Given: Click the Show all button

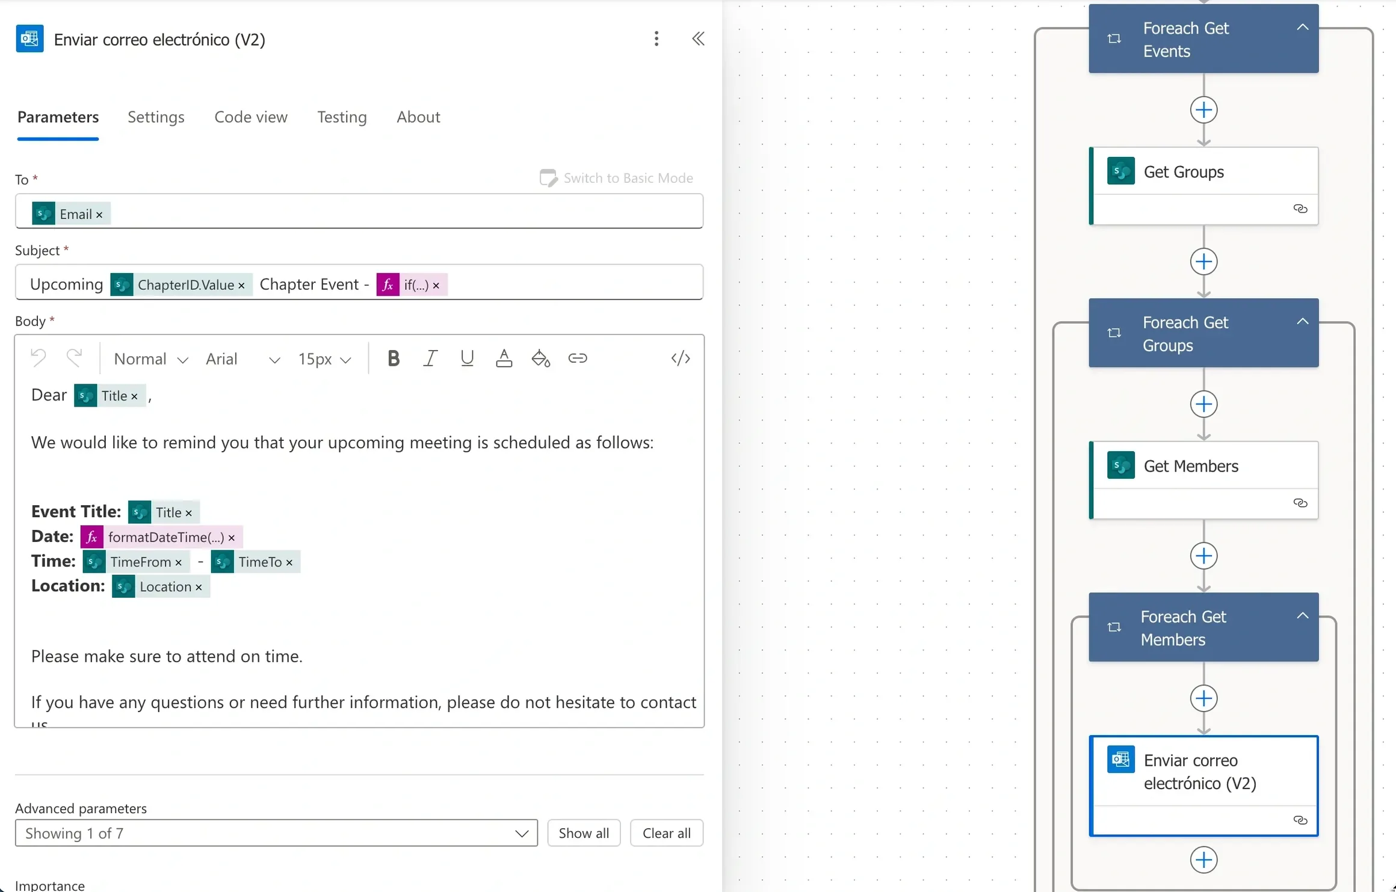Looking at the screenshot, I should pyautogui.click(x=584, y=833).
